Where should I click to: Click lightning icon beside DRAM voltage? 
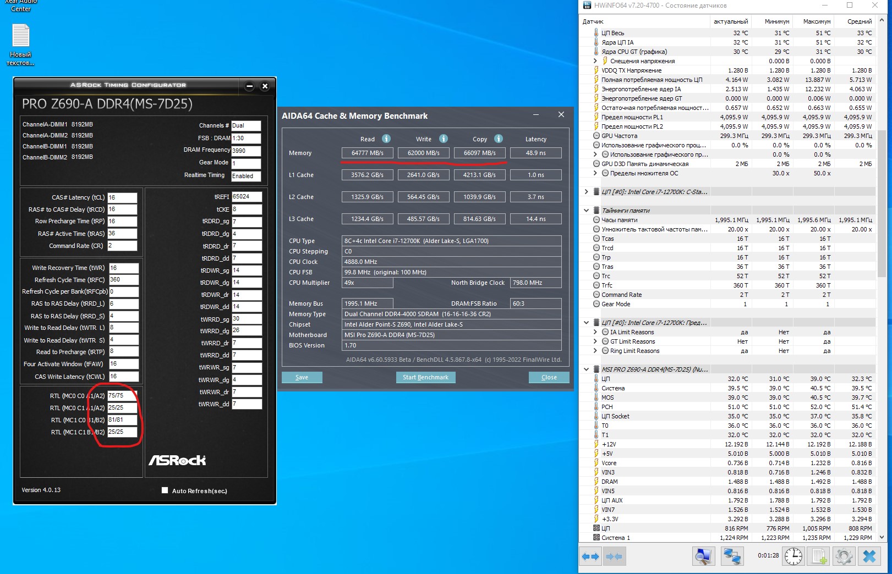pyautogui.click(x=596, y=482)
